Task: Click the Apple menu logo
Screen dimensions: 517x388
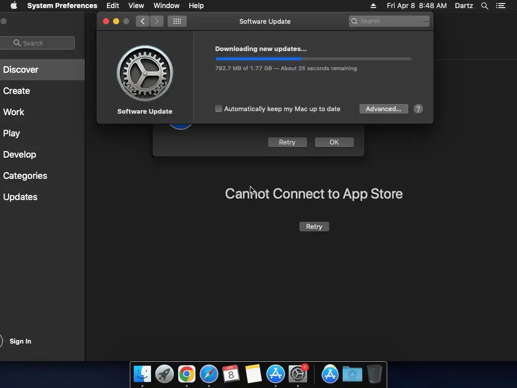Action: 14,6
